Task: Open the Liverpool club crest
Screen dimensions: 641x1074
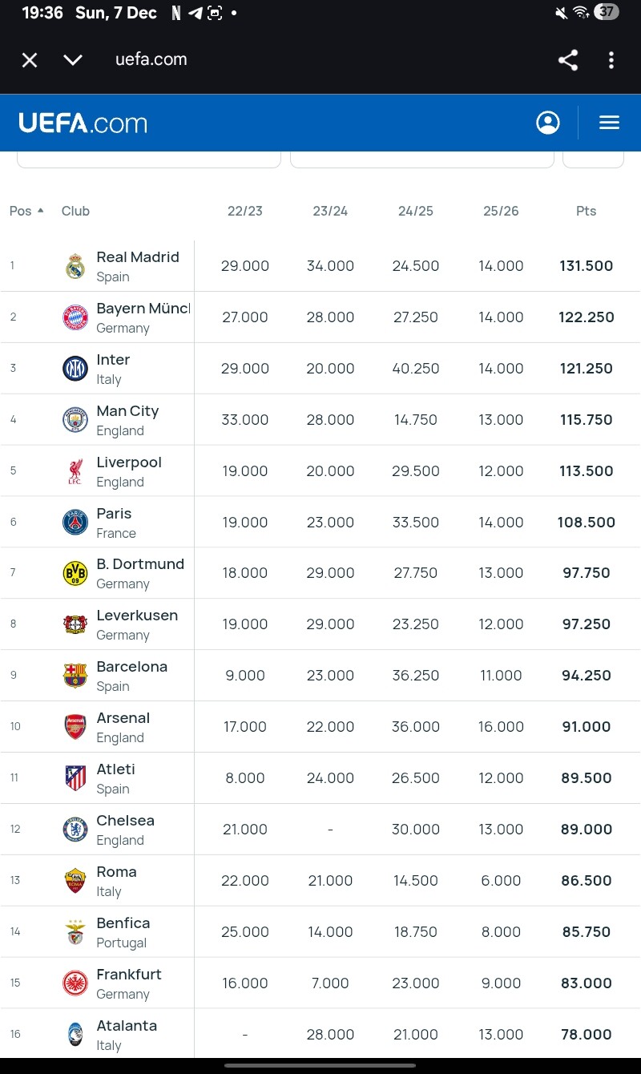Action: click(x=75, y=471)
